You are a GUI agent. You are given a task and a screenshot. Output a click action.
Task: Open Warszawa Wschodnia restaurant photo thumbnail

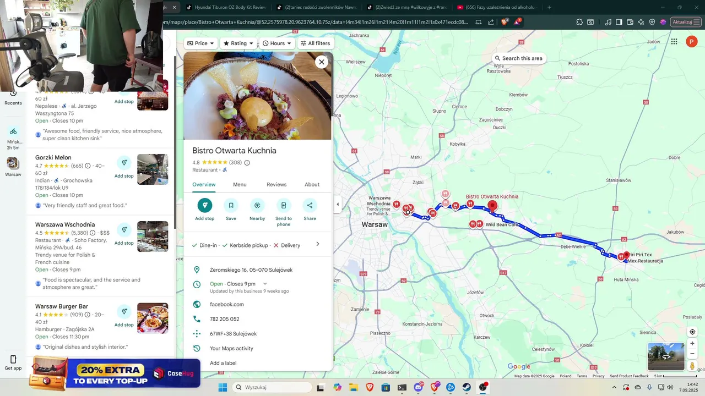click(x=153, y=237)
